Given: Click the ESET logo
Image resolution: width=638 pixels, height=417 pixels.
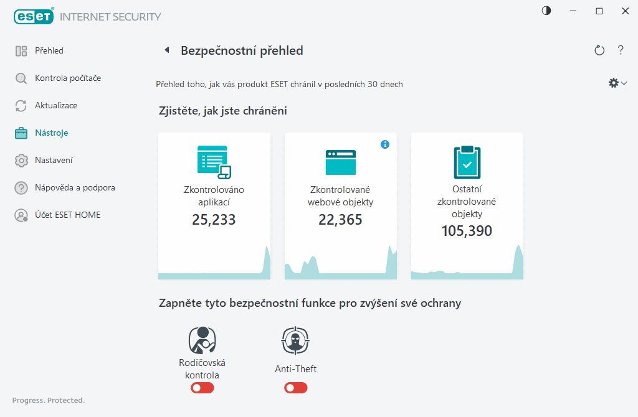Looking at the screenshot, I should click(x=34, y=17).
